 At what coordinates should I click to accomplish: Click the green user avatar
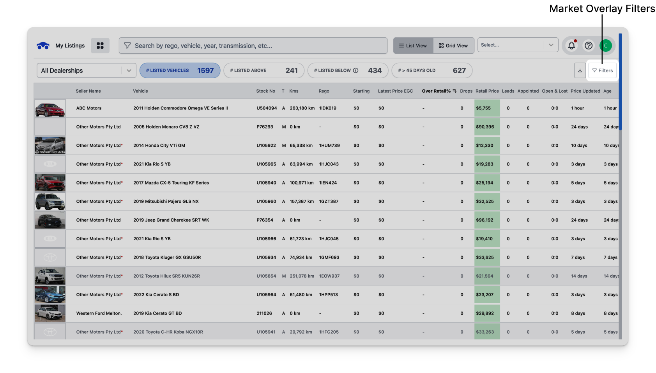606,46
